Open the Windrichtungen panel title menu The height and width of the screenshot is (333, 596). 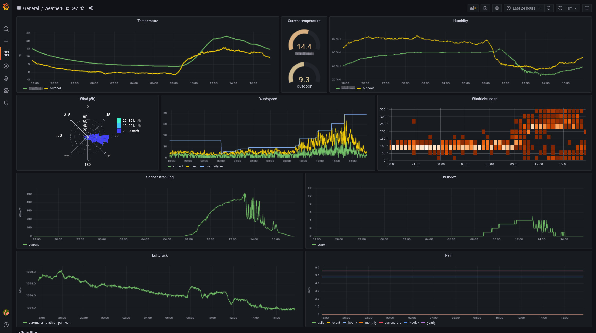click(x=485, y=99)
